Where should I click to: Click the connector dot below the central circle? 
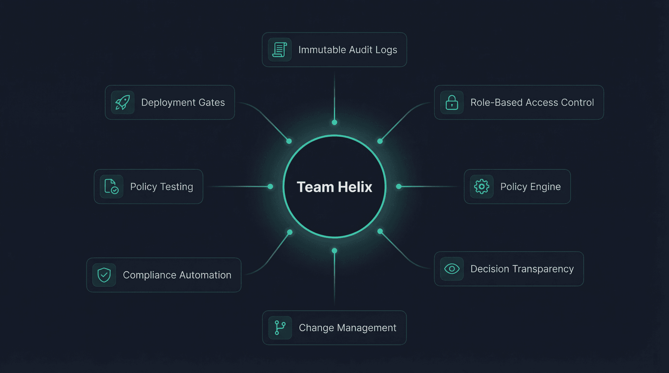click(334, 250)
